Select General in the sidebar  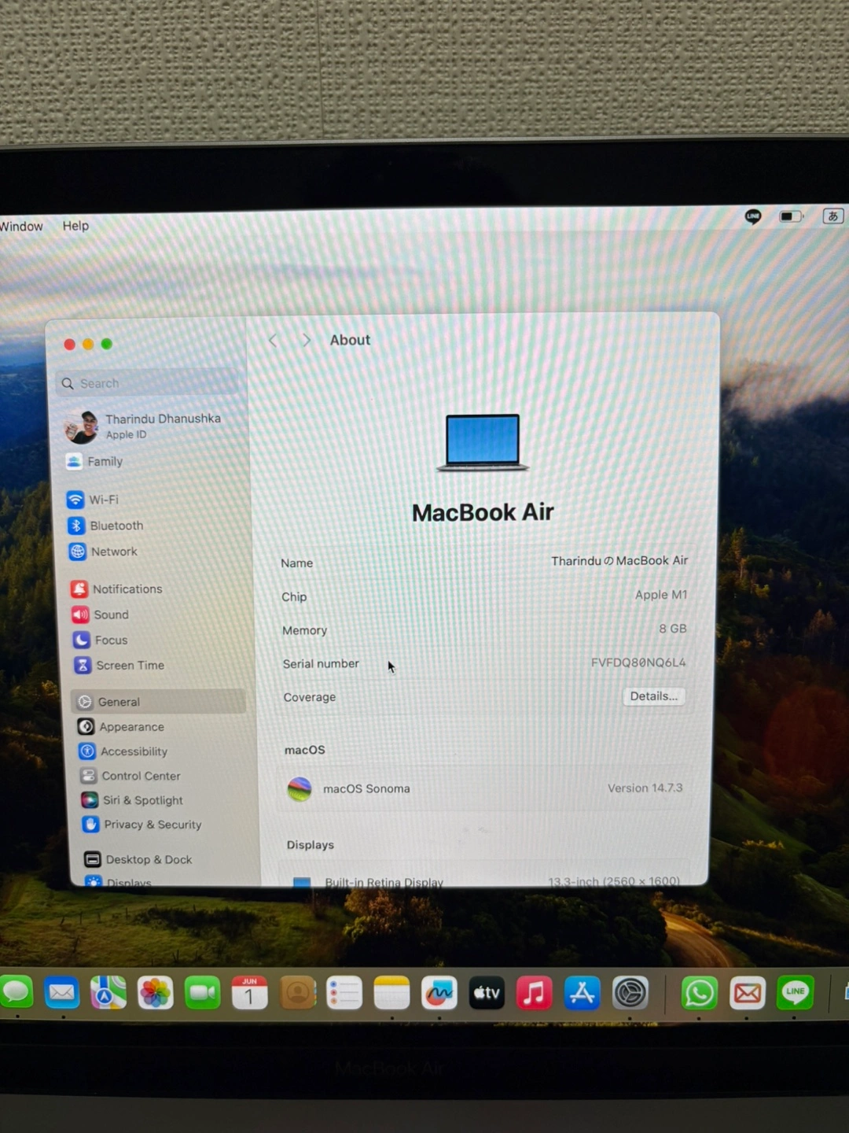pyautogui.click(x=158, y=702)
